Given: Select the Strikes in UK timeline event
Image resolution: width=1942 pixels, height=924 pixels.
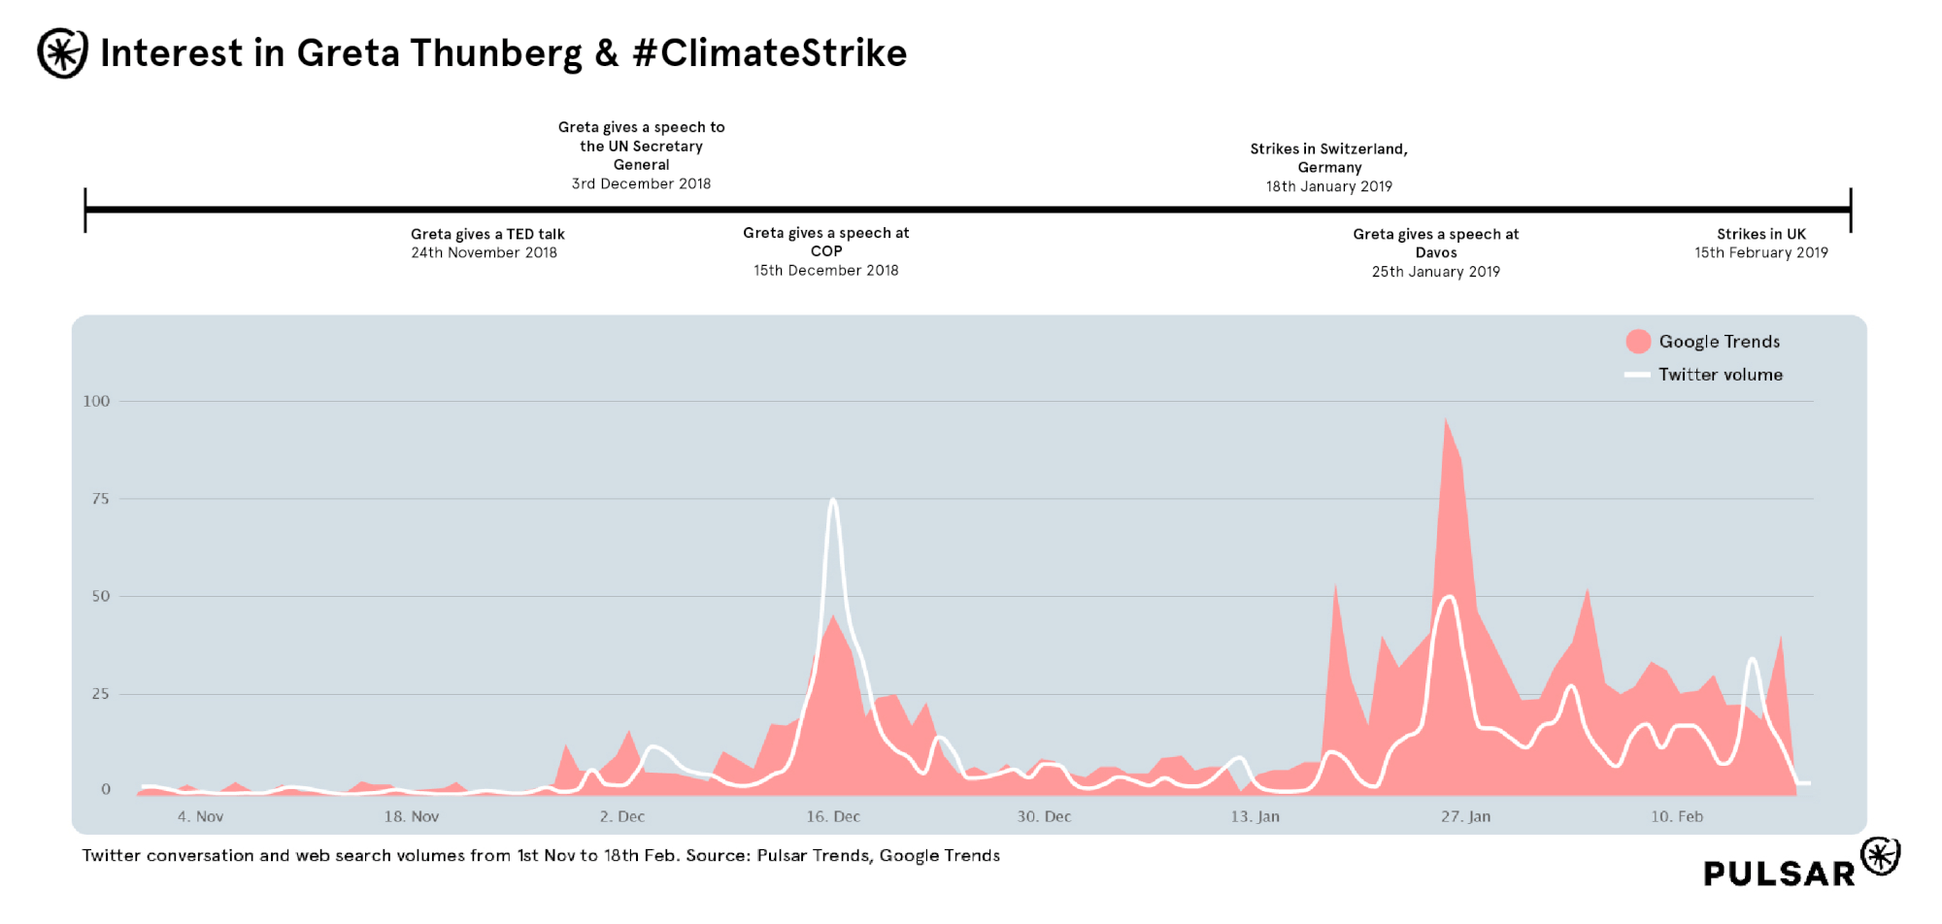Looking at the screenshot, I should click(x=1760, y=244).
